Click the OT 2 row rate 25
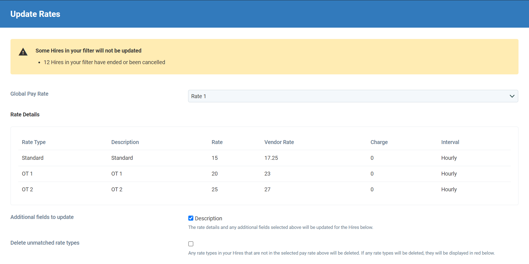 [x=215, y=189]
